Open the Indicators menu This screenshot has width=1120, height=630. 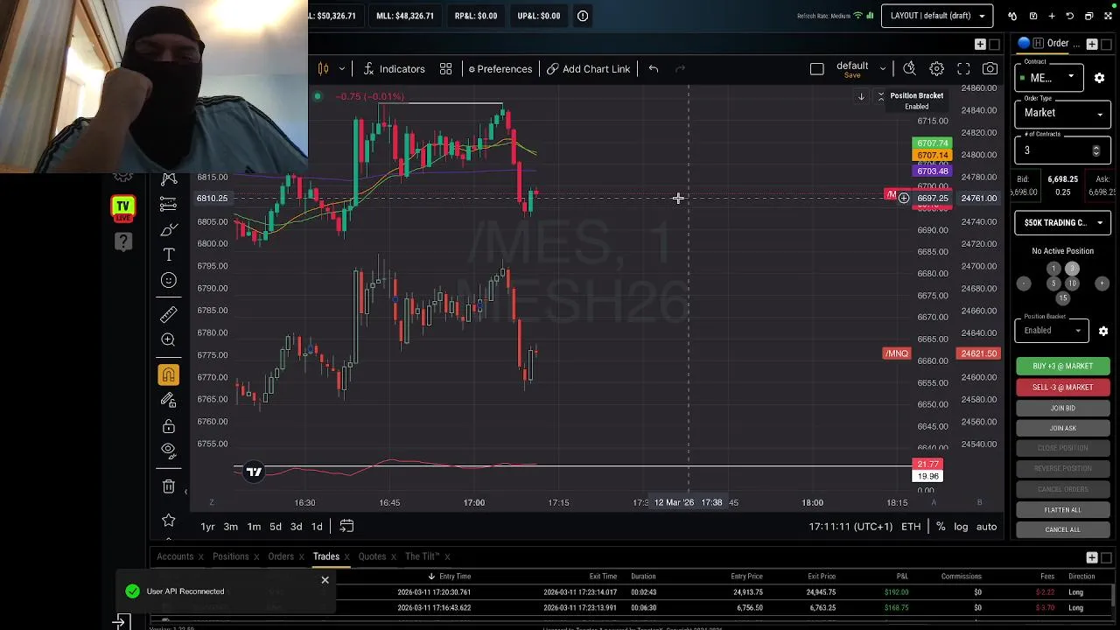tap(394, 69)
